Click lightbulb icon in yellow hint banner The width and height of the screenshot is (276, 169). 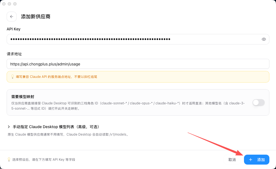point(12,77)
